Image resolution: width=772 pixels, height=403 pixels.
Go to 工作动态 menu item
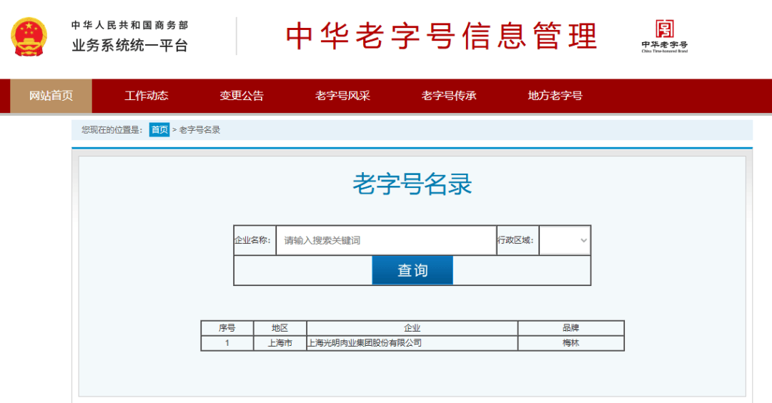pyautogui.click(x=147, y=96)
